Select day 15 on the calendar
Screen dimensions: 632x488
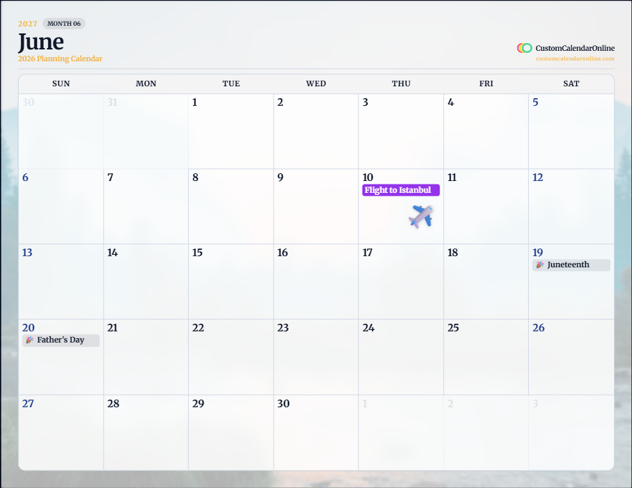tap(231, 282)
